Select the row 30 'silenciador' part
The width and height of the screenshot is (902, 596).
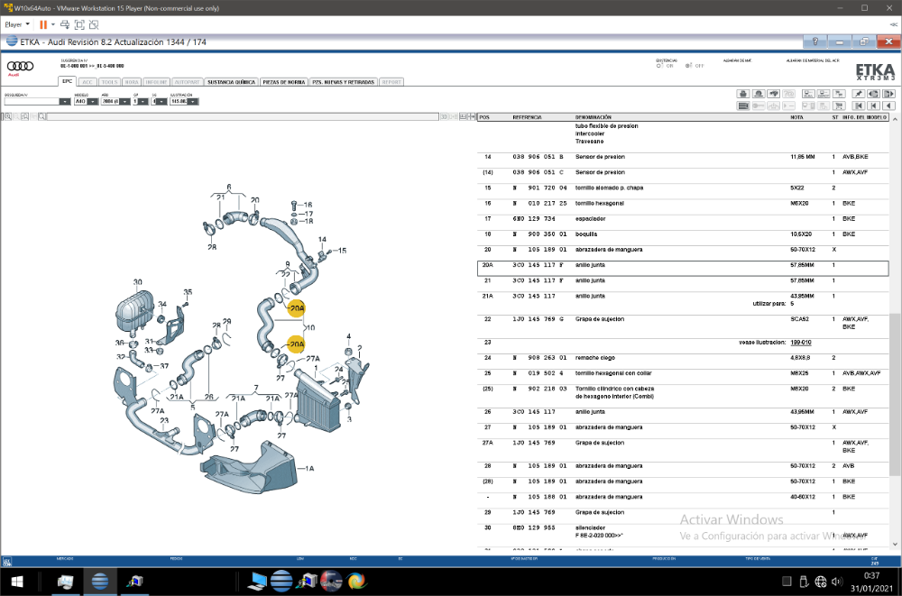[683, 532]
